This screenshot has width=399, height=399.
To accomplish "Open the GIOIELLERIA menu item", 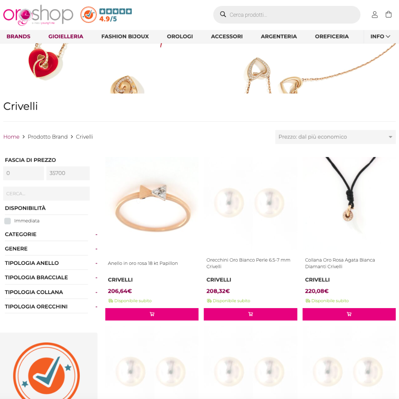I will (66, 36).
